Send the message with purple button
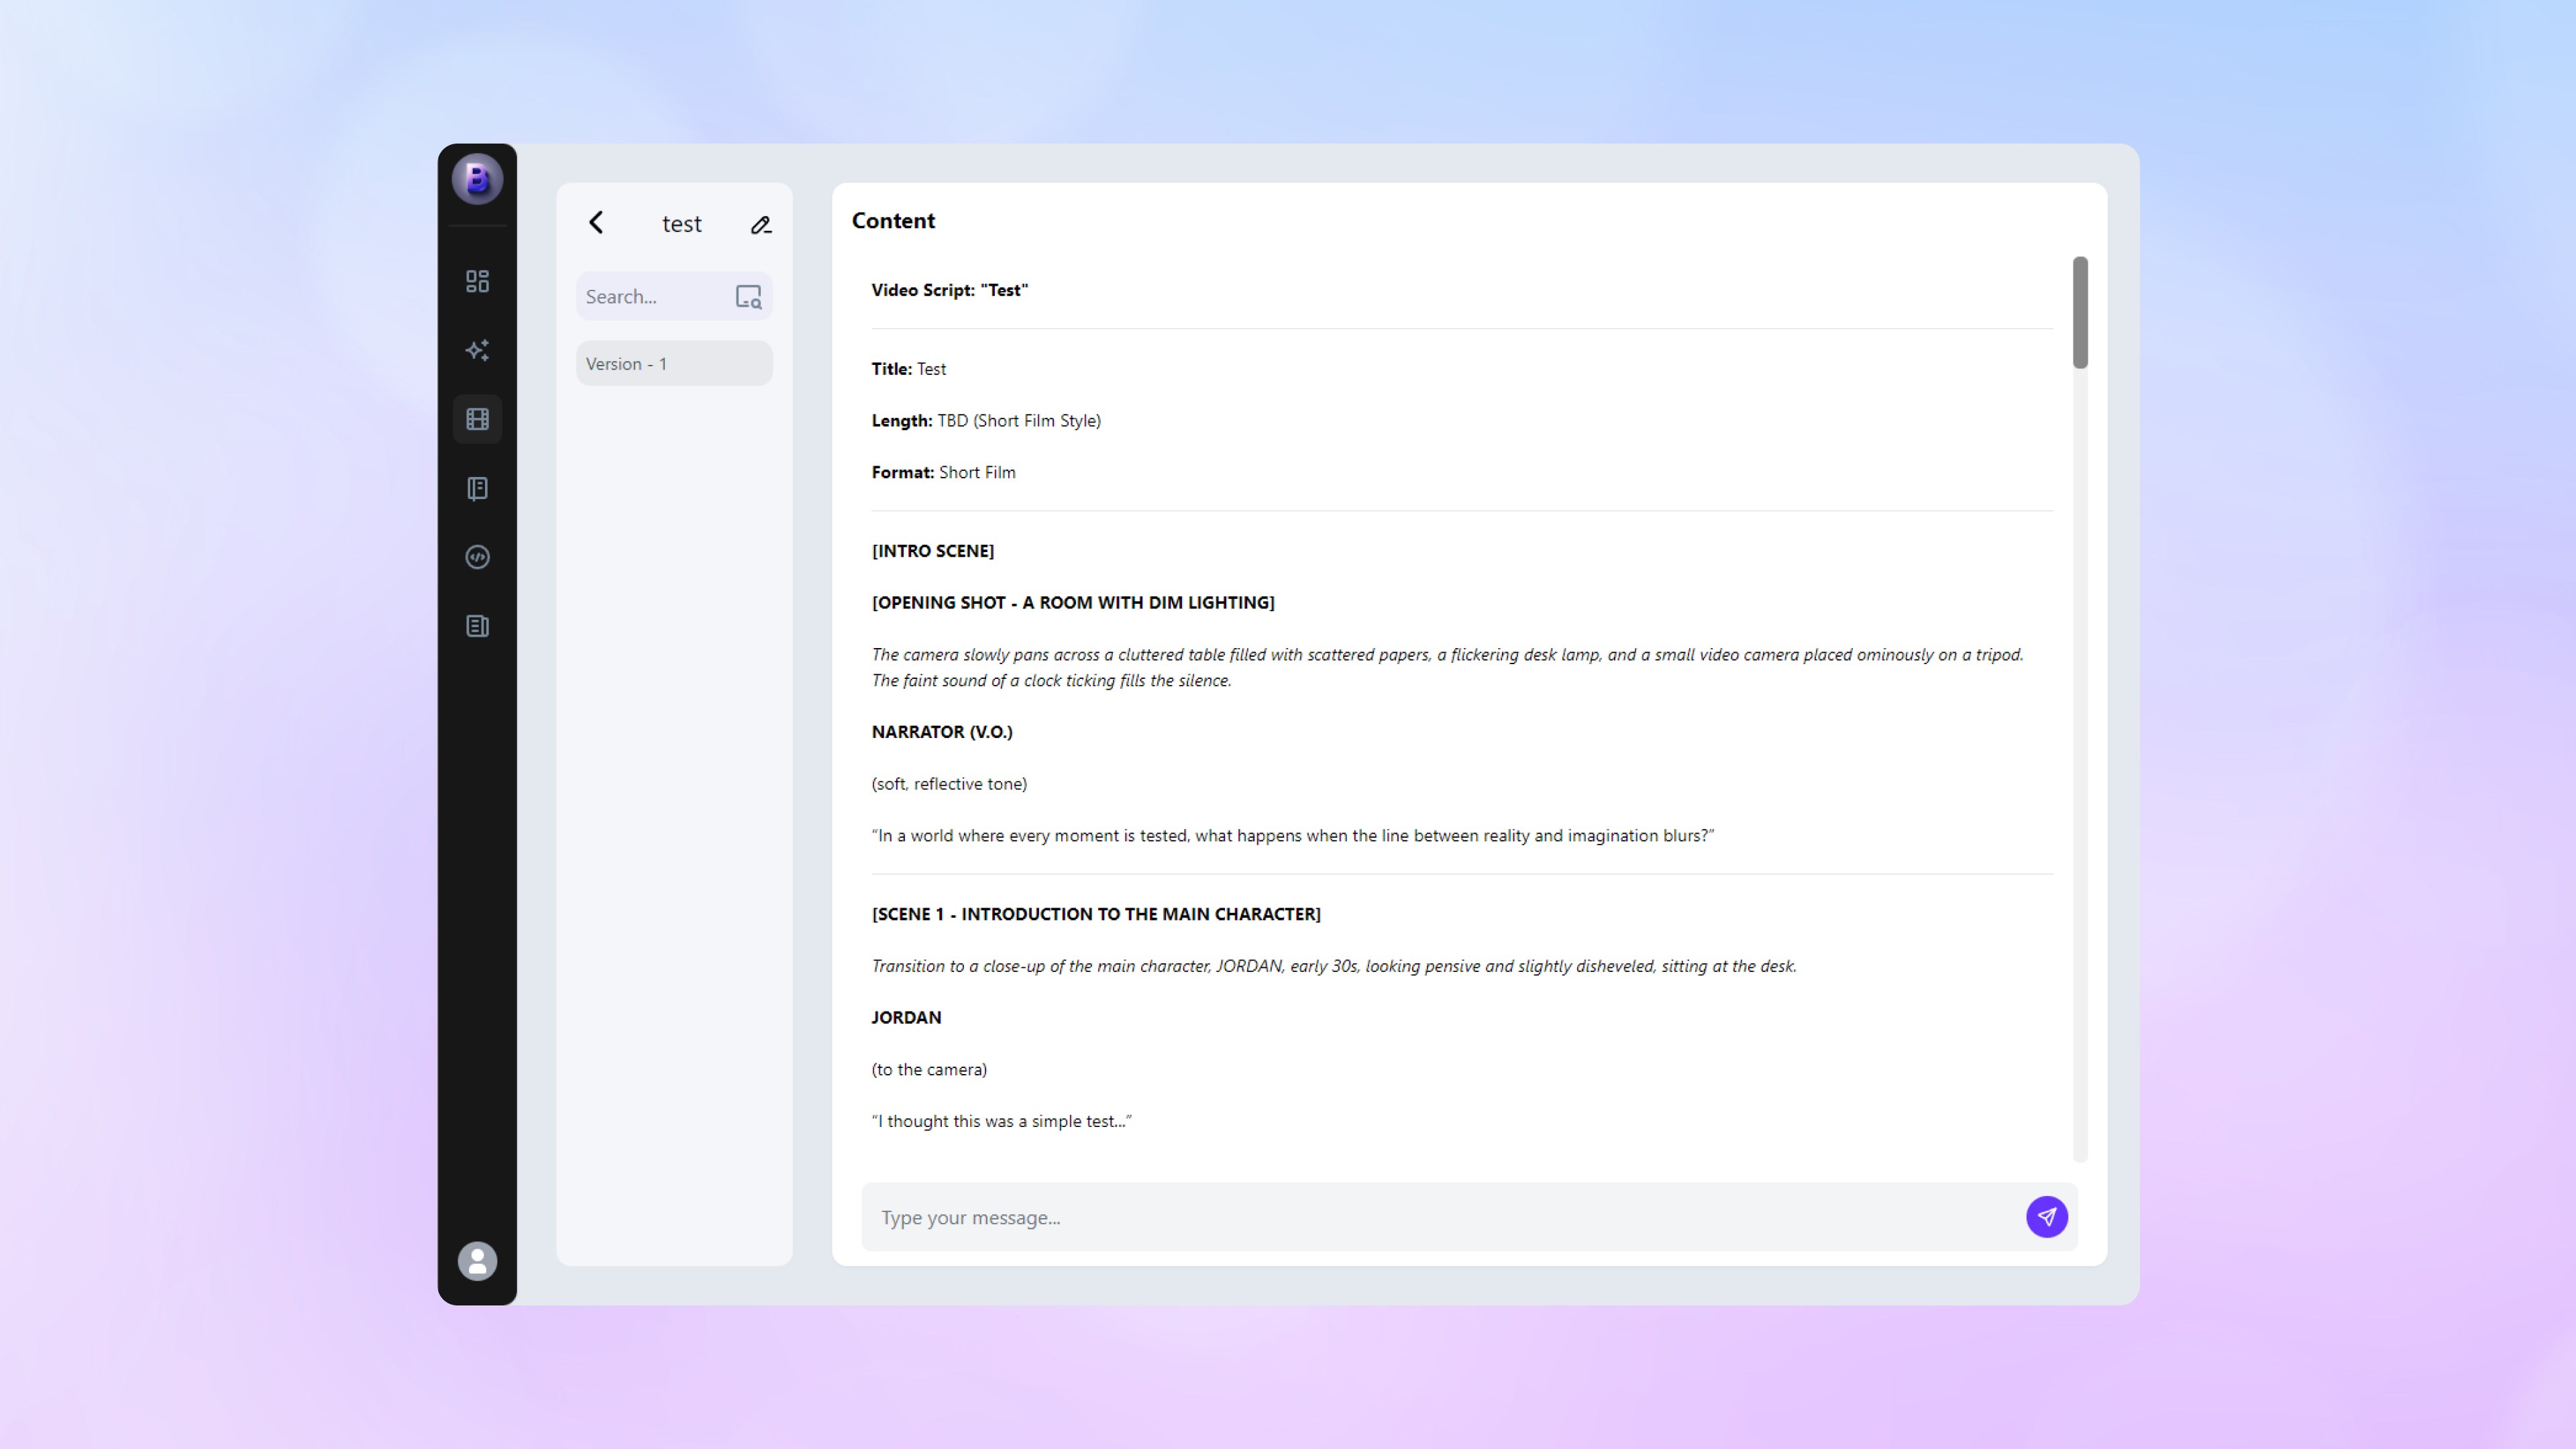Viewport: 2576px width, 1449px height. point(2046,1217)
